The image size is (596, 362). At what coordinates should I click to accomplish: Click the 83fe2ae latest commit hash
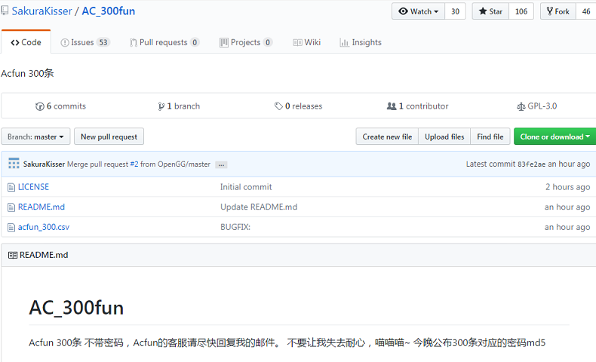[x=530, y=164]
